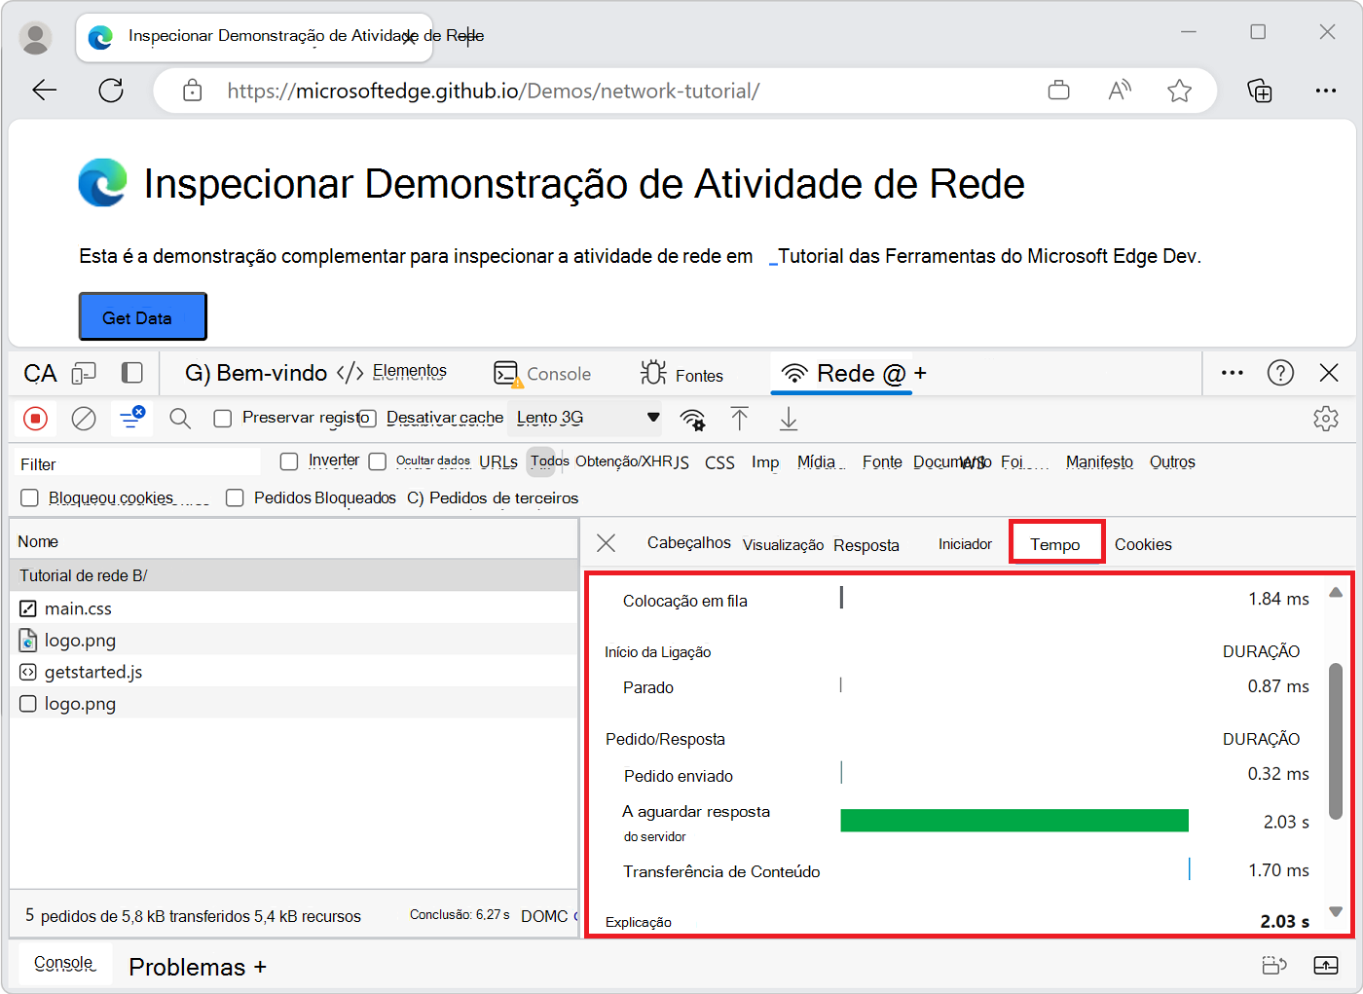Click into the Filter text field
This screenshot has width=1363, height=994.
tap(138, 463)
